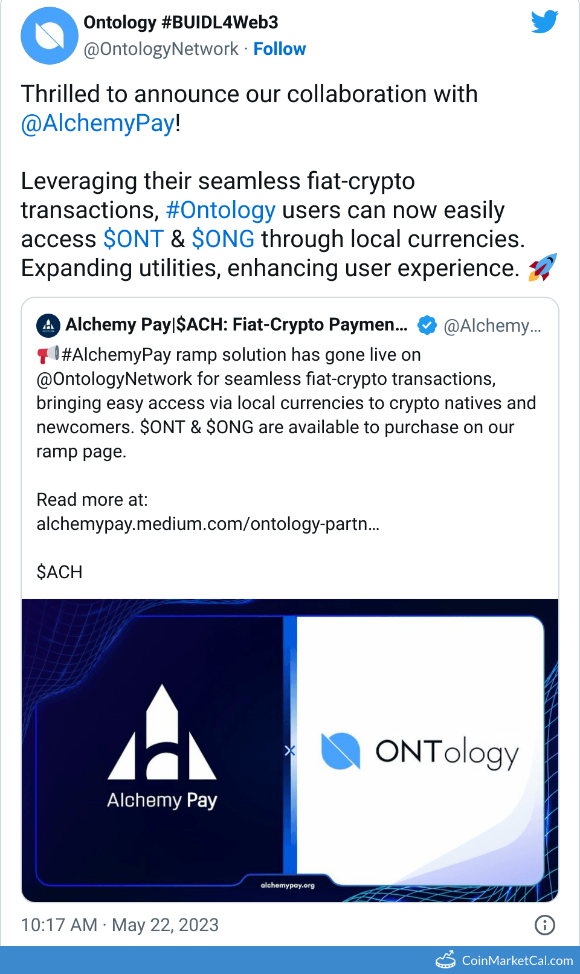Image resolution: width=580 pixels, height=974 pixels.
Task: Click the megaphone emoji in quoted tweet
Action: coord(48,354)
